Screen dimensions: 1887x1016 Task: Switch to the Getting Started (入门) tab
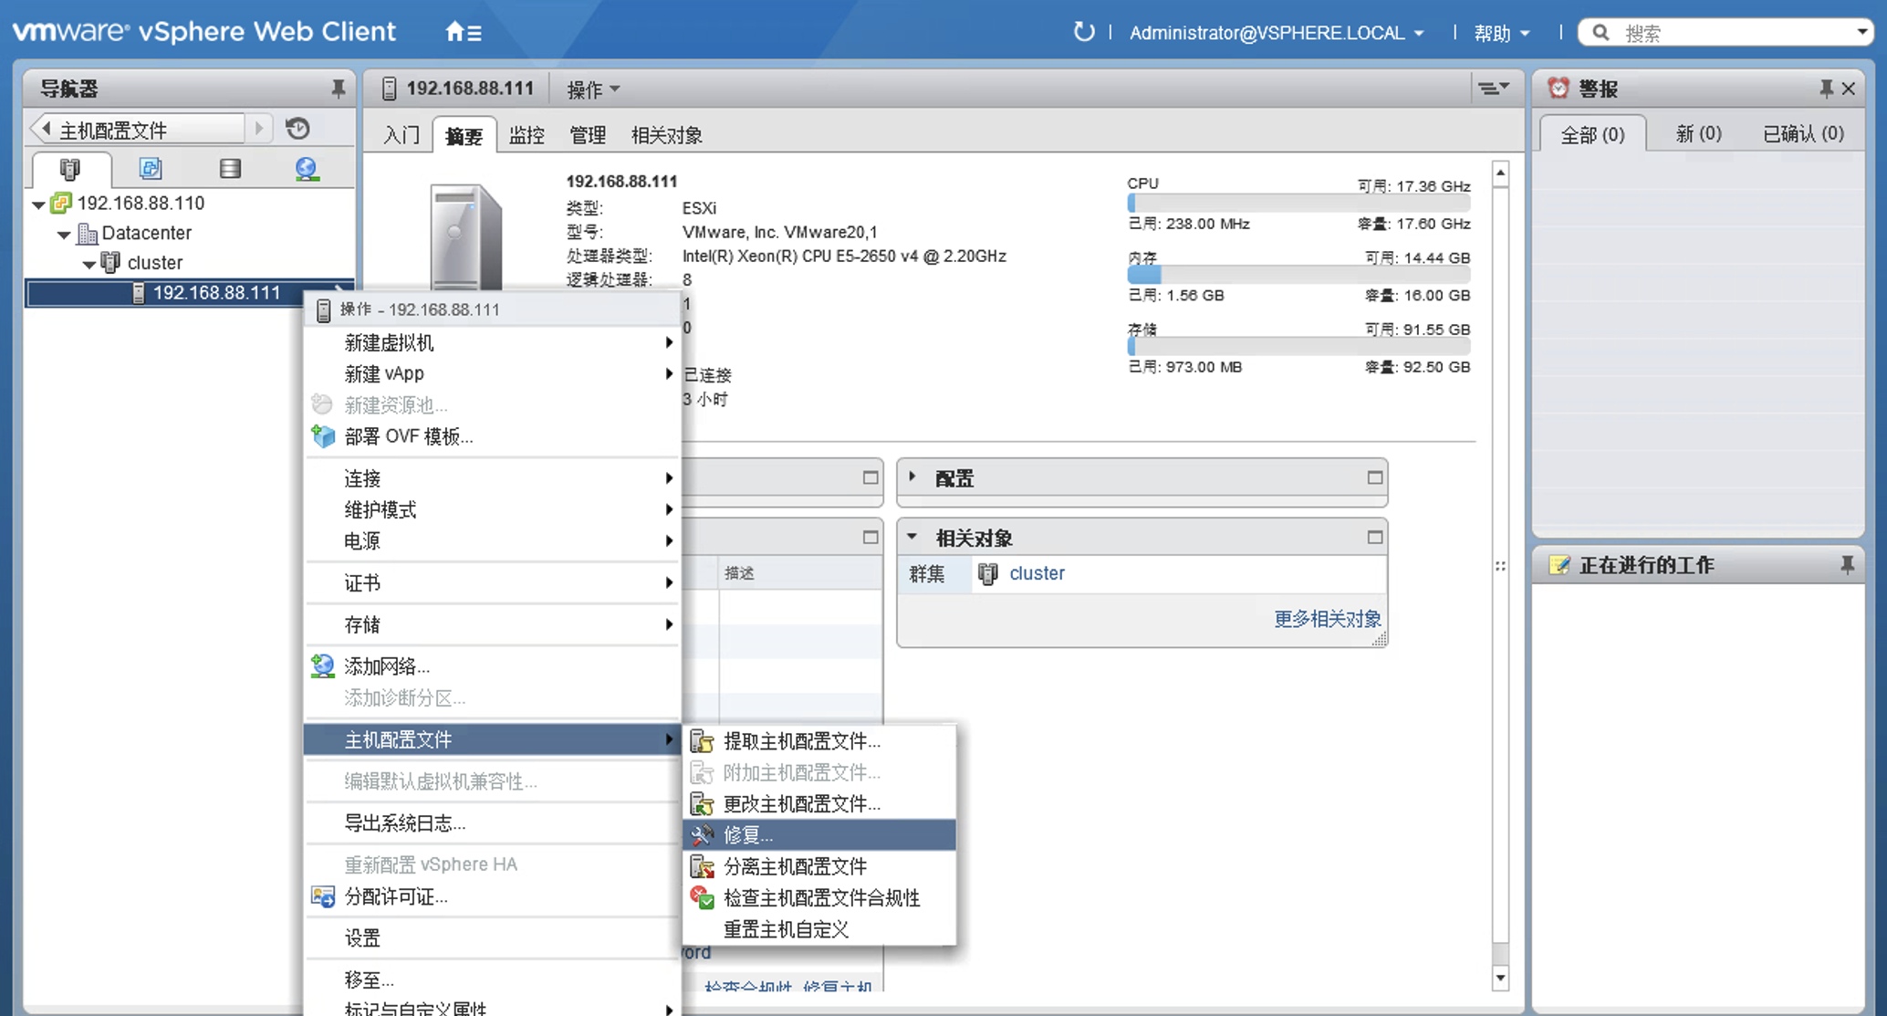click(401, 135)
